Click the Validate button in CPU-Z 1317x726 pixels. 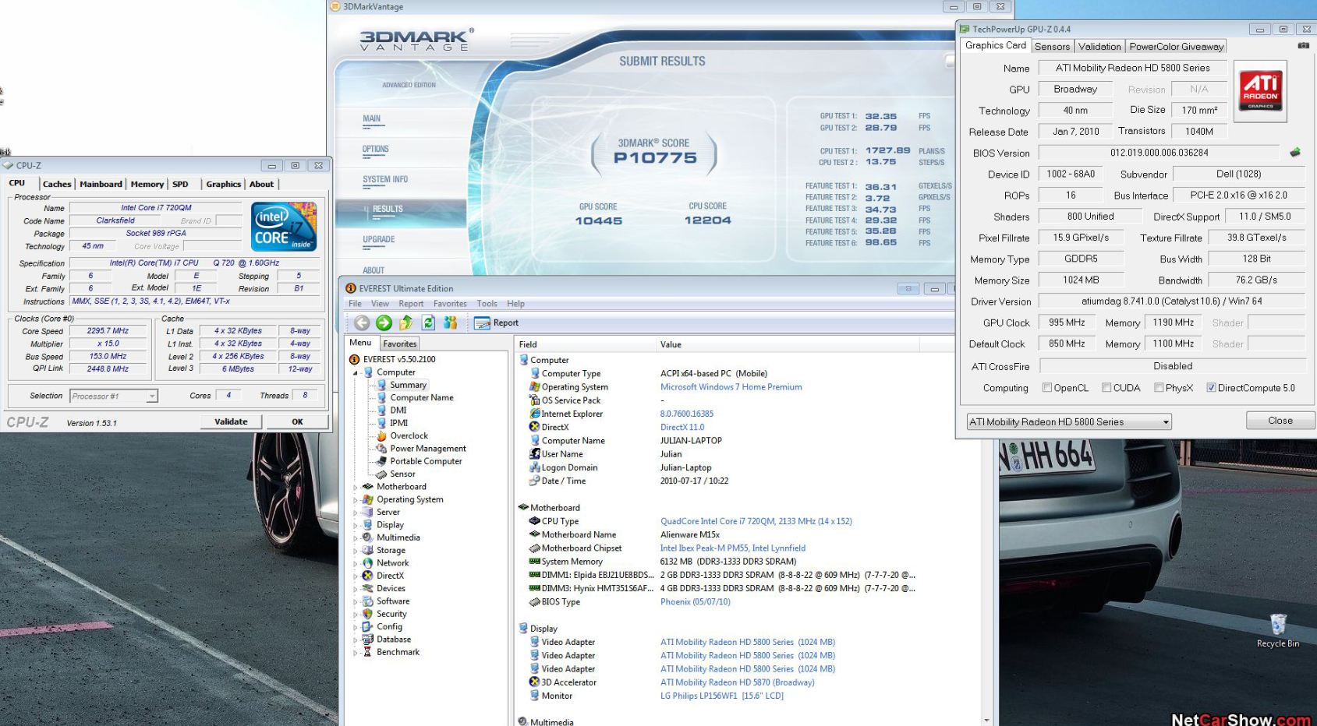click(x=231, y=421)
